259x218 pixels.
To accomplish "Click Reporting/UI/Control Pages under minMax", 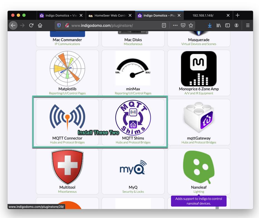I will coord(133,93).
